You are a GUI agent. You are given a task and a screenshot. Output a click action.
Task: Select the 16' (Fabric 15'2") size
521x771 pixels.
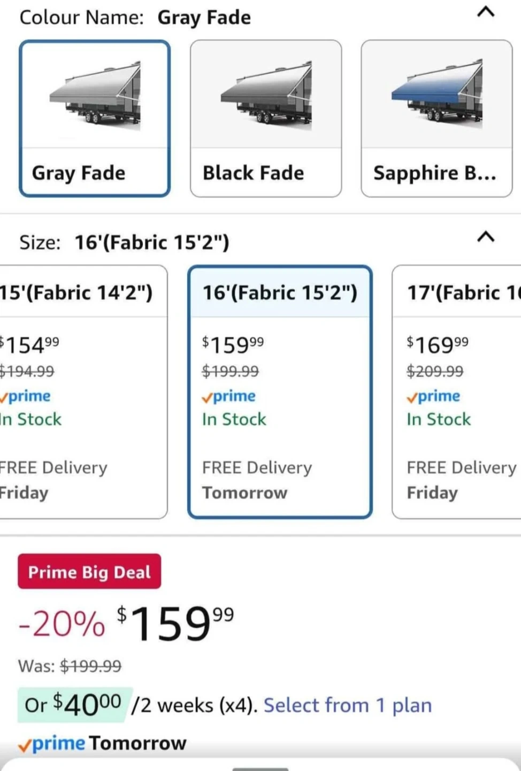click(280, 293)
